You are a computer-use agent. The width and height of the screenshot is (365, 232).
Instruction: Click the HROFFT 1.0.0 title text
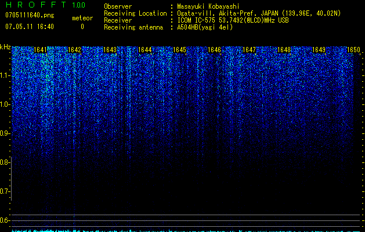click(46, 5)
